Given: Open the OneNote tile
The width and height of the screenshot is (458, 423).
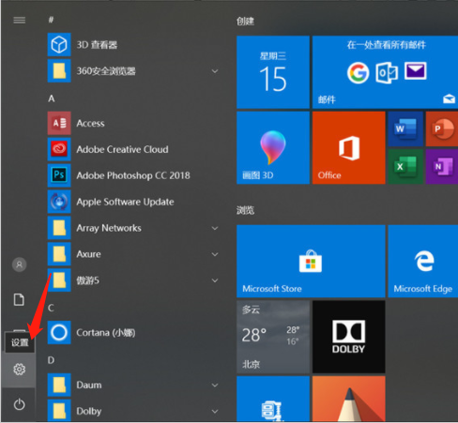Looking at the screenshot, I should tap(442, 167).
